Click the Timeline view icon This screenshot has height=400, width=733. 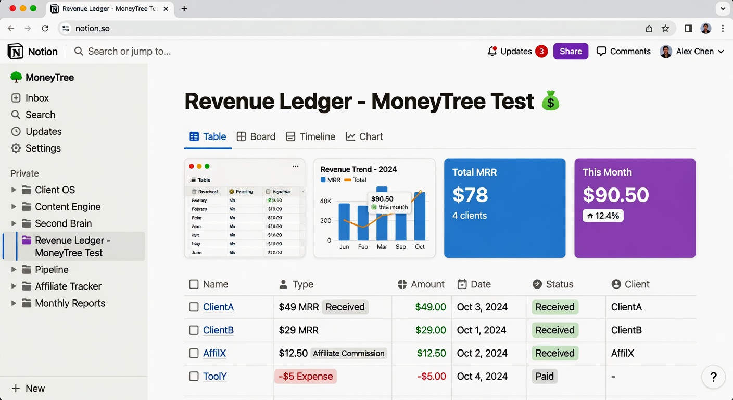coord(290,136)
